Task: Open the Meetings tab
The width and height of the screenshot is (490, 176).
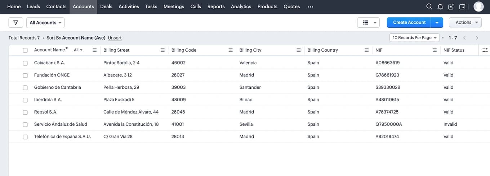Action: coord(174,6)
